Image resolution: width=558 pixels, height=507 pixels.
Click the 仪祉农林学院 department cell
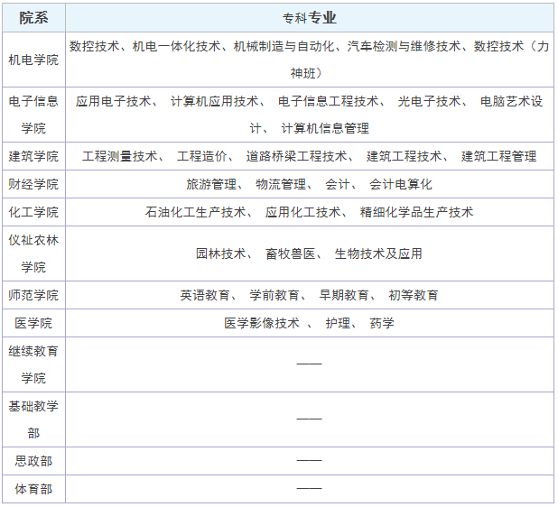33,253
